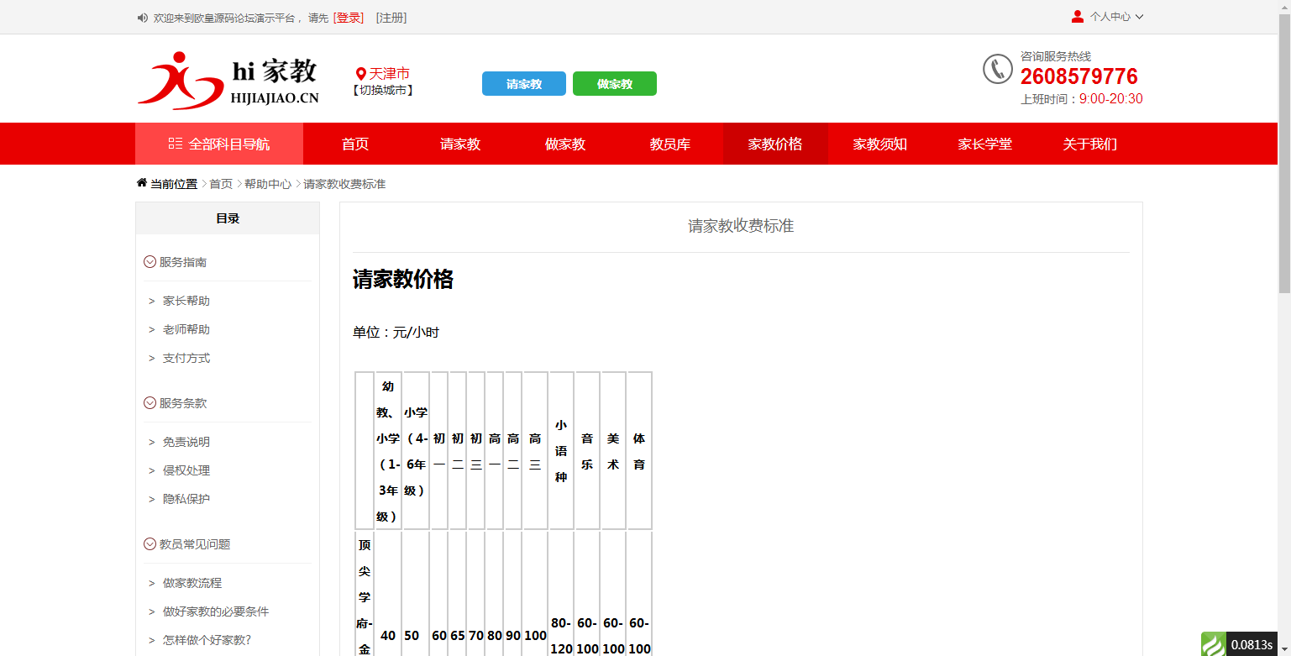Click the blue 请家教 button

[523, 83]
